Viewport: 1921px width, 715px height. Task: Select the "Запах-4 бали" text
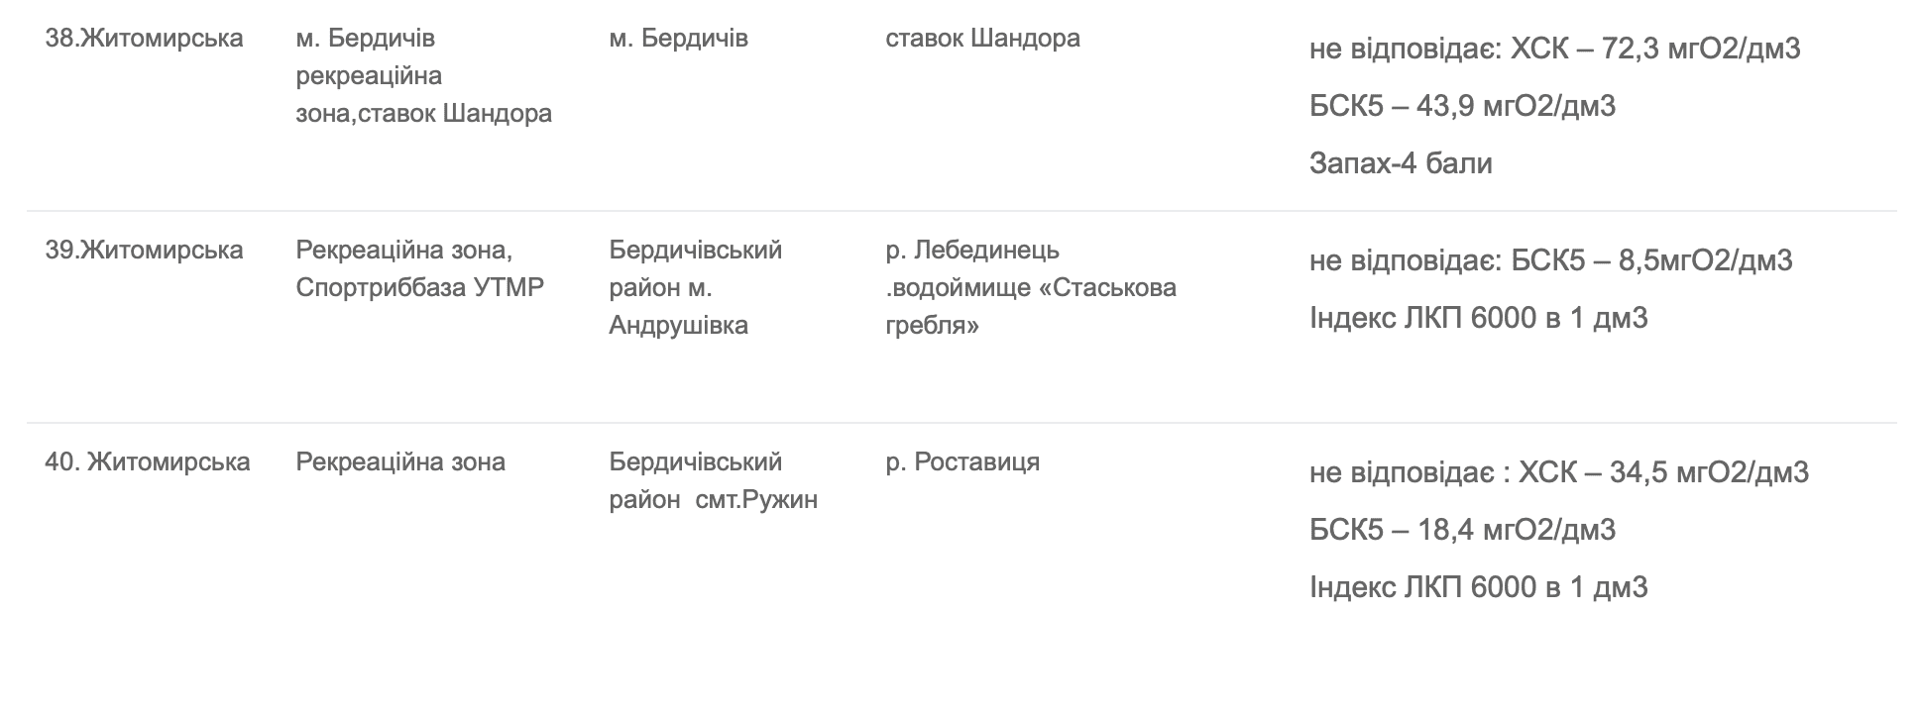(x=1400, y=163)
